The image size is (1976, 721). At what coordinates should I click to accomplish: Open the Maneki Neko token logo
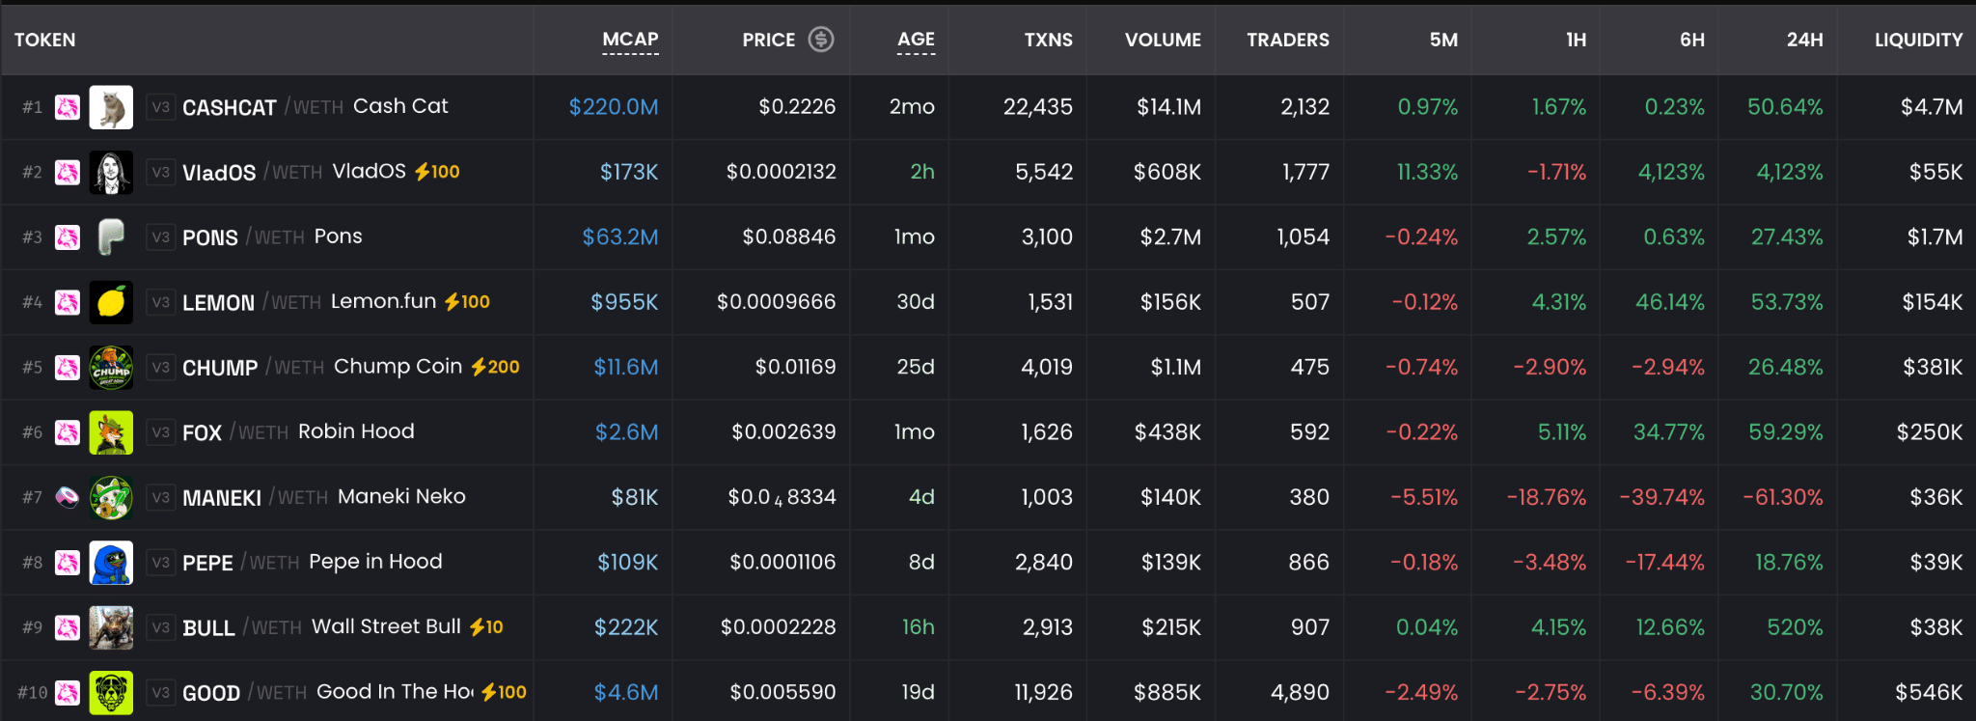tap(111, 497)
